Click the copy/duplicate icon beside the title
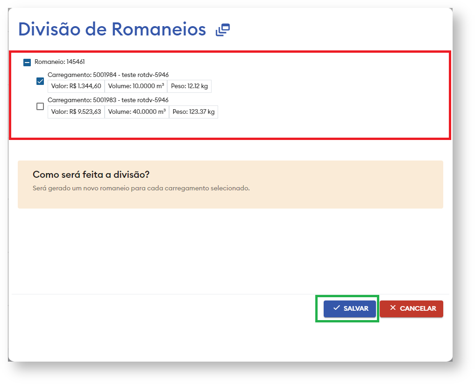Screen dimensions: 475x384 (x=224, y=29)
